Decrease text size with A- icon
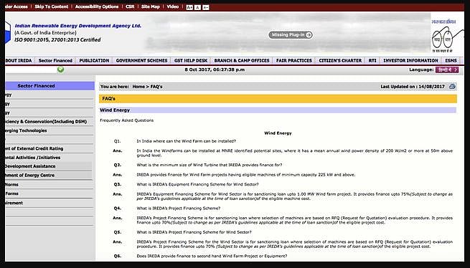The width and height of the screenshot is (470, 268). 205,7
